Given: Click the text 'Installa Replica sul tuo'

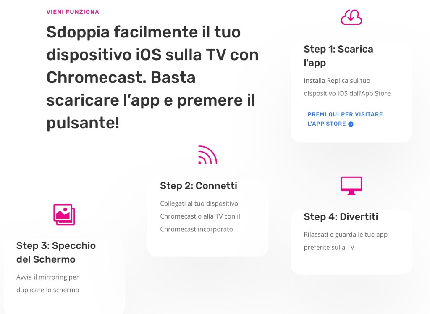Looking at the screenshot, I should (337, 81).
